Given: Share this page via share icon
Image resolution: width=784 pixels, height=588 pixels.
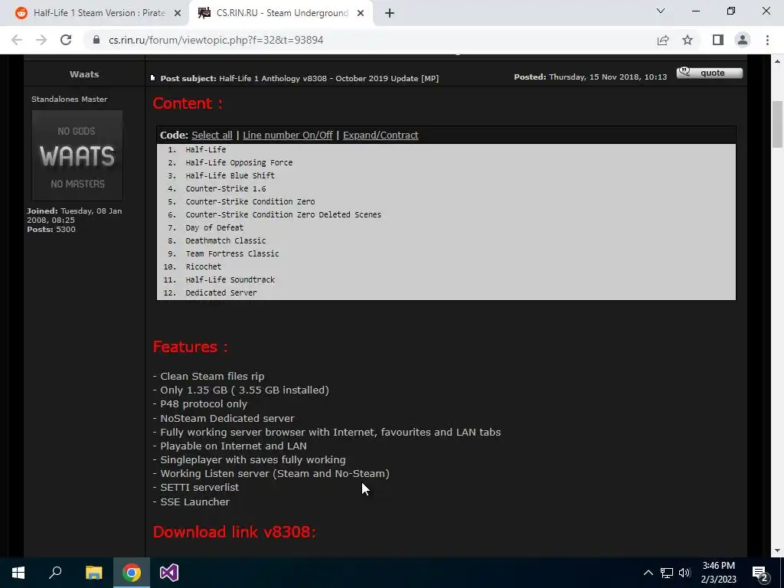Looking at the screenshot, I should (x=663, y=40).
